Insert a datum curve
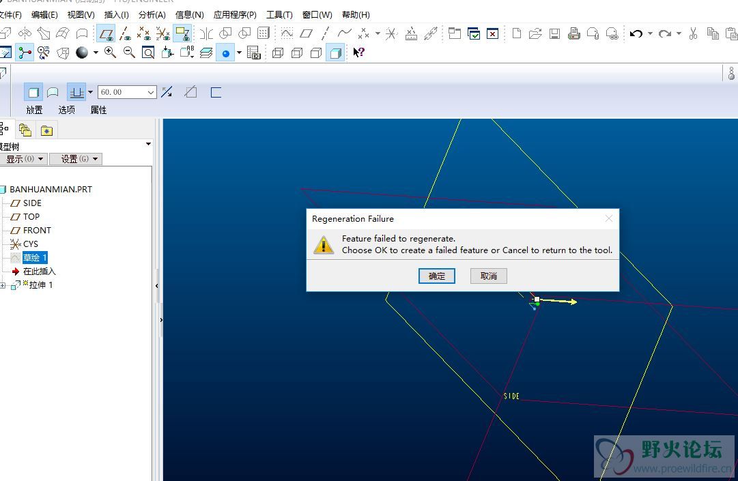 344,33
